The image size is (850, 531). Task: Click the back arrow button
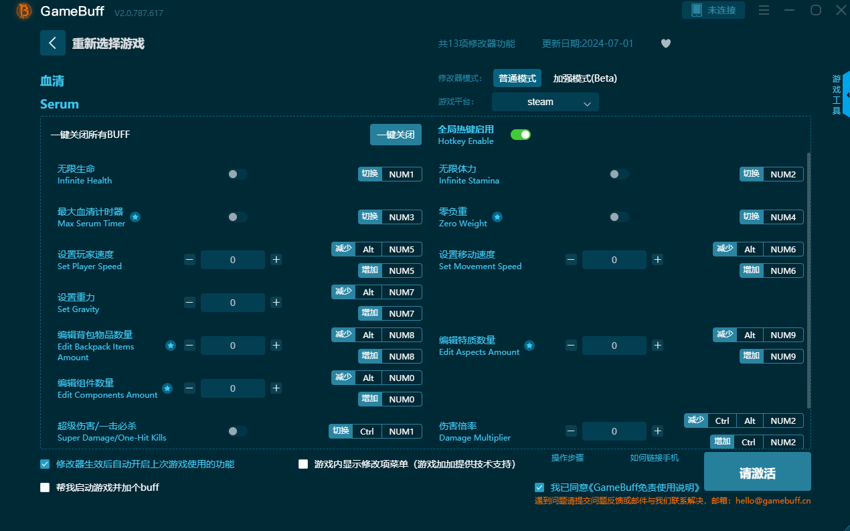point(53,43)
